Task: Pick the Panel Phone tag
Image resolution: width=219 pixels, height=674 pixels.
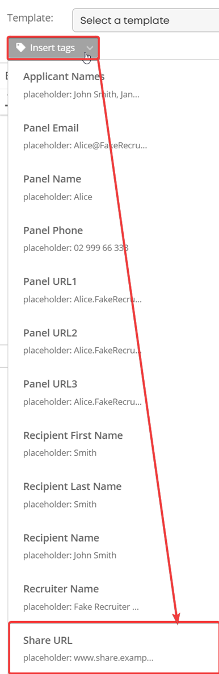Action: (113, 239)
